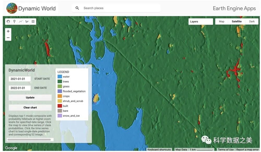Viewport: 261px width, 152px height.
Task: Click the search magnifier icon
Action: (x=77, y=8)
